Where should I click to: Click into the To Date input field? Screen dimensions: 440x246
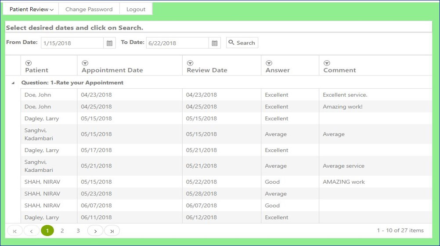tap(177, 43)
